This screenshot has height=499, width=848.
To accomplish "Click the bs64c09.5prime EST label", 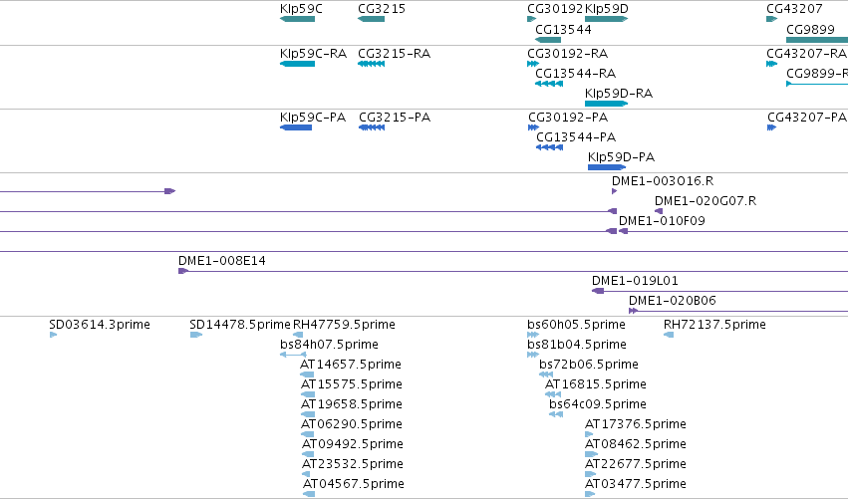I will coord(598,403).
